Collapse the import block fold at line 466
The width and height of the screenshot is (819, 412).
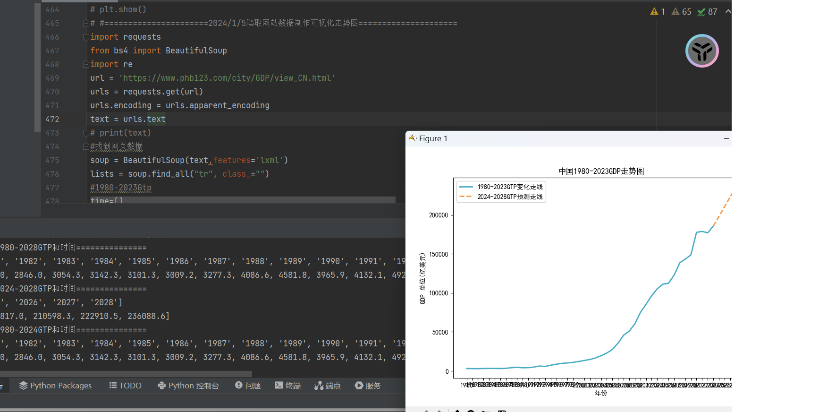86,37
